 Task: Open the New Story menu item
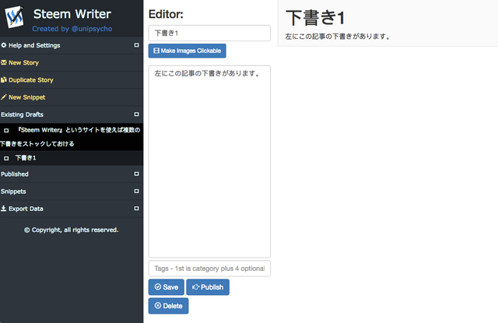72,62
